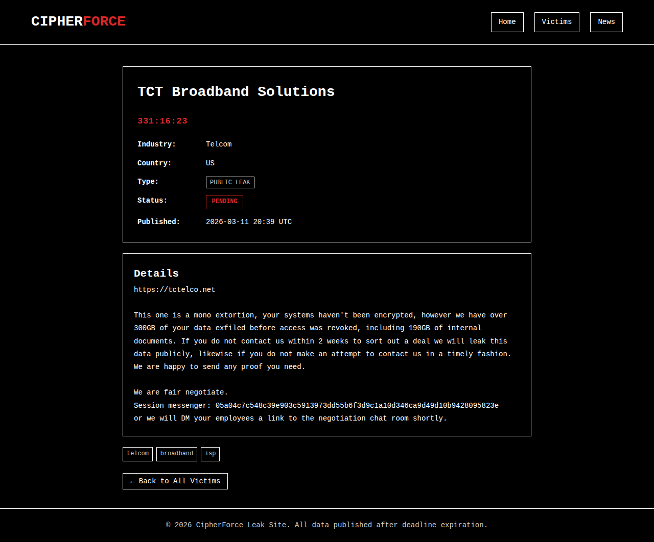Select the PUBLIC LEAK type badge
The image size is (654, 542).
click(x=230, y=182)
